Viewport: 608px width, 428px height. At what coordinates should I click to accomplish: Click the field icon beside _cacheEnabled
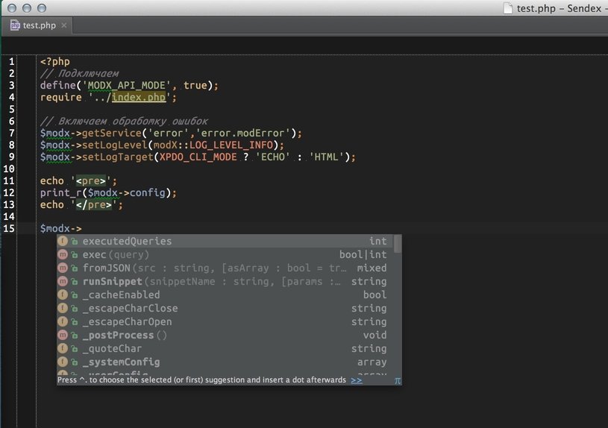coord(63,295)
